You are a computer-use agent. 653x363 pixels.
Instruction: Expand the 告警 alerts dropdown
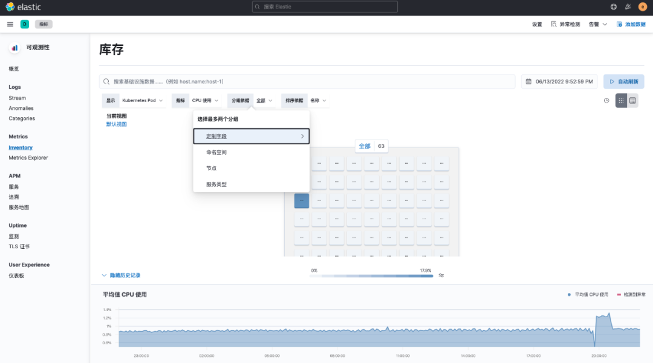pyautogui.click(x=597, y=24)
